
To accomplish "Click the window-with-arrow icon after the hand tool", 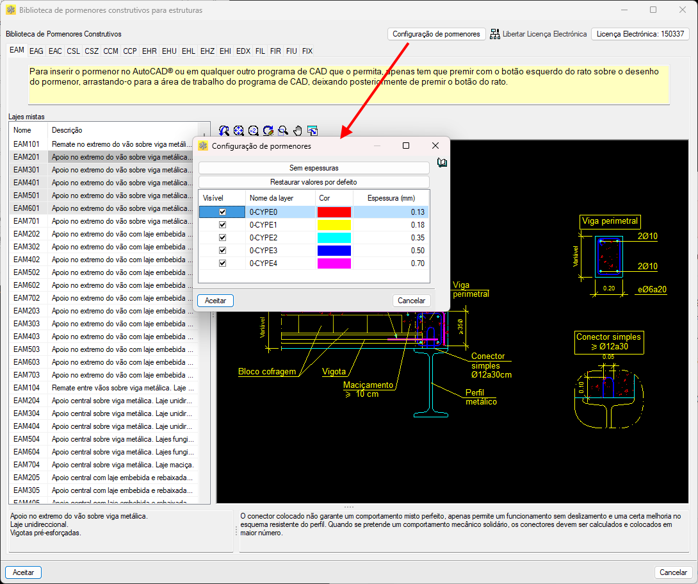I will [x=312, y=130].
